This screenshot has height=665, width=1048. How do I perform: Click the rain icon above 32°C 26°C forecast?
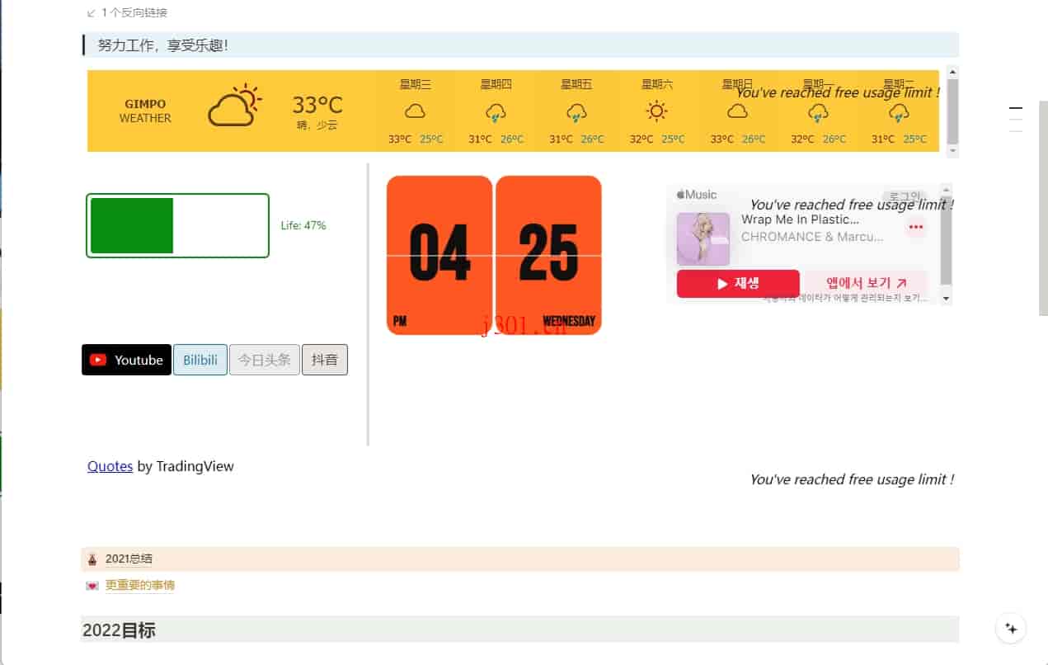818,112
